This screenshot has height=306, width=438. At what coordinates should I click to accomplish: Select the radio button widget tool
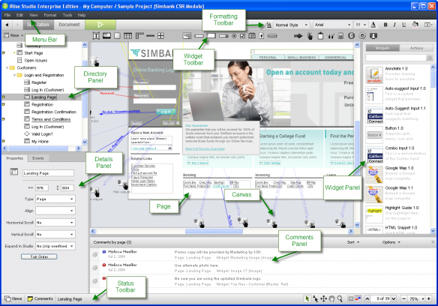pos(234,36)
